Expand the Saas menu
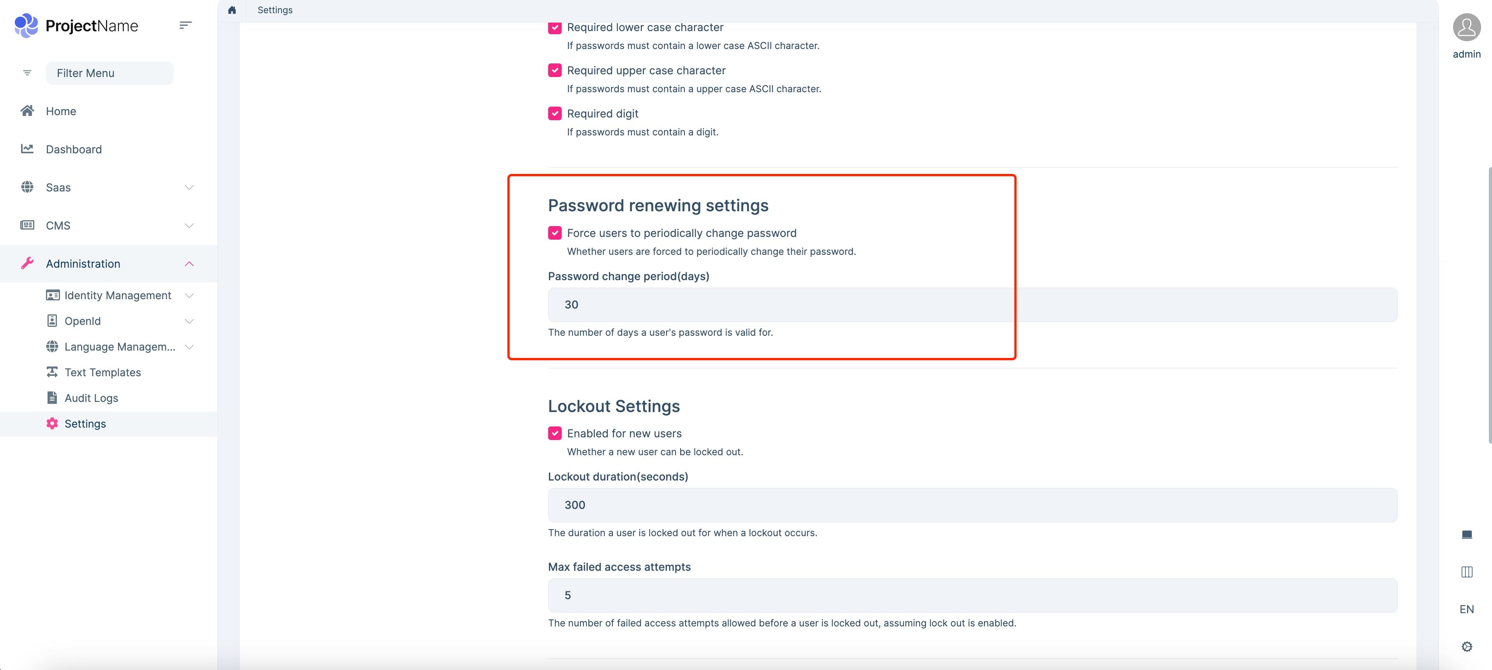Viewport: 1492px width, 670px height. pos(189,187)
